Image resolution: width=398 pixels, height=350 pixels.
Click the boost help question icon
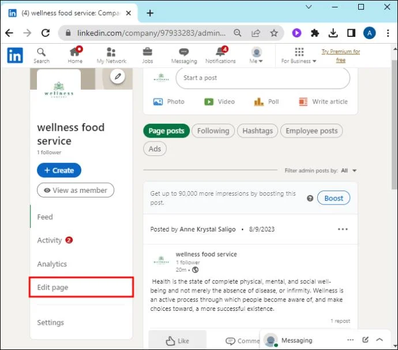310,198
